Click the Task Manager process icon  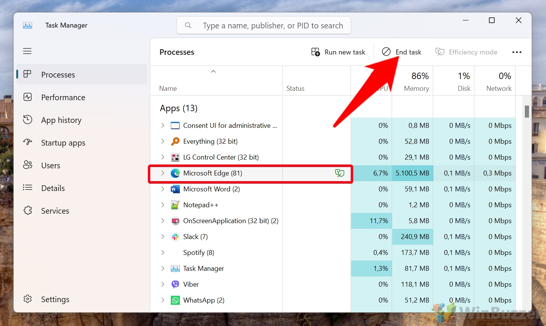pyautogui.click(x=175, y=269)
